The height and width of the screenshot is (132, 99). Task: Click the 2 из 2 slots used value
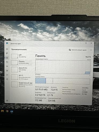[x=84, y=90]
